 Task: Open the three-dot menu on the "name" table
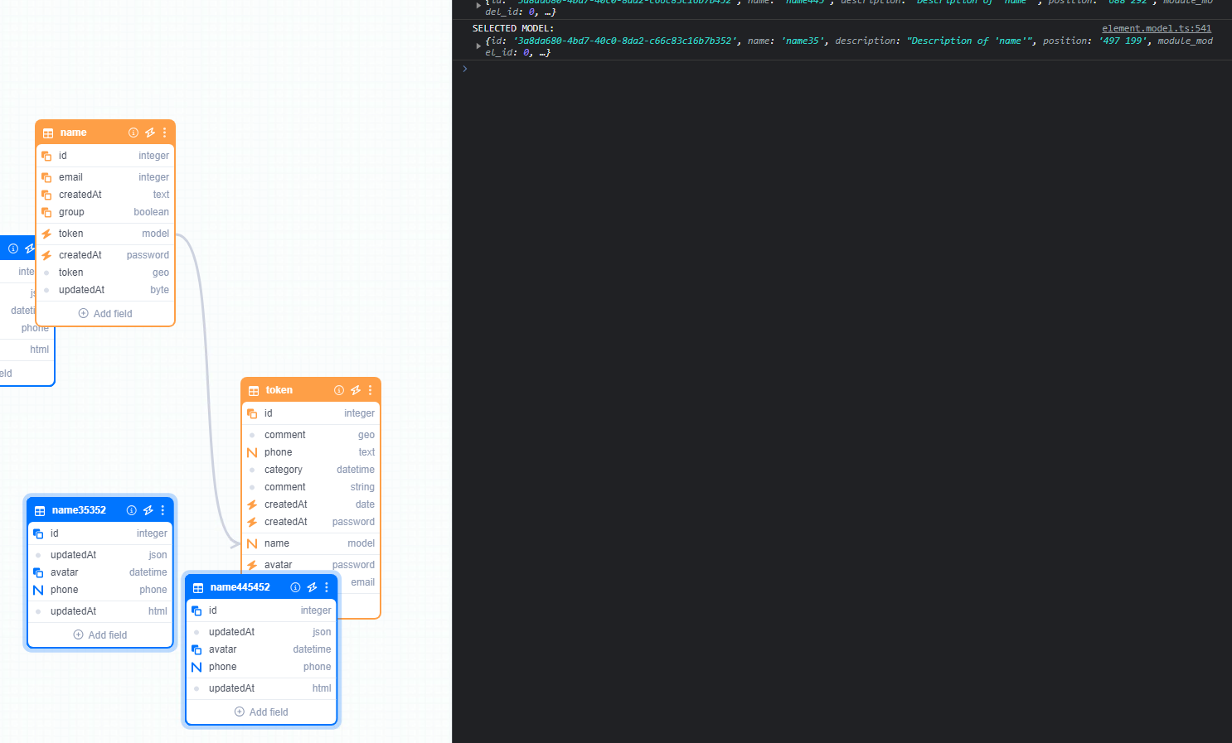164,133
